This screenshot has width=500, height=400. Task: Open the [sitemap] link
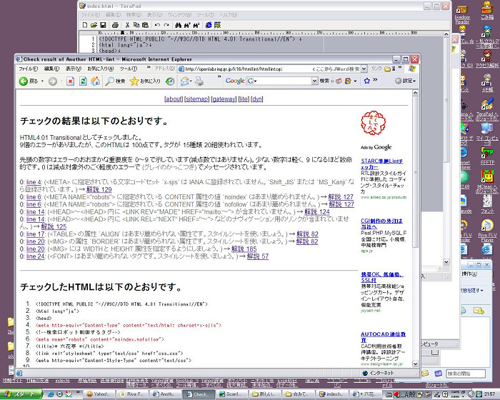coord(196,99)
